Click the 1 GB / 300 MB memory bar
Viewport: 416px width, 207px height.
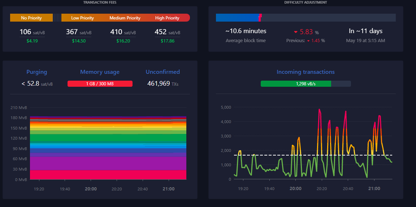[x=100, y=84]
